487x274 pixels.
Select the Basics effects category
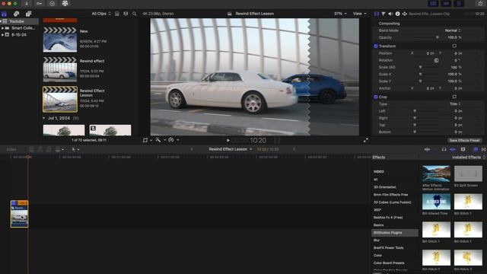[x=379, y=225]
